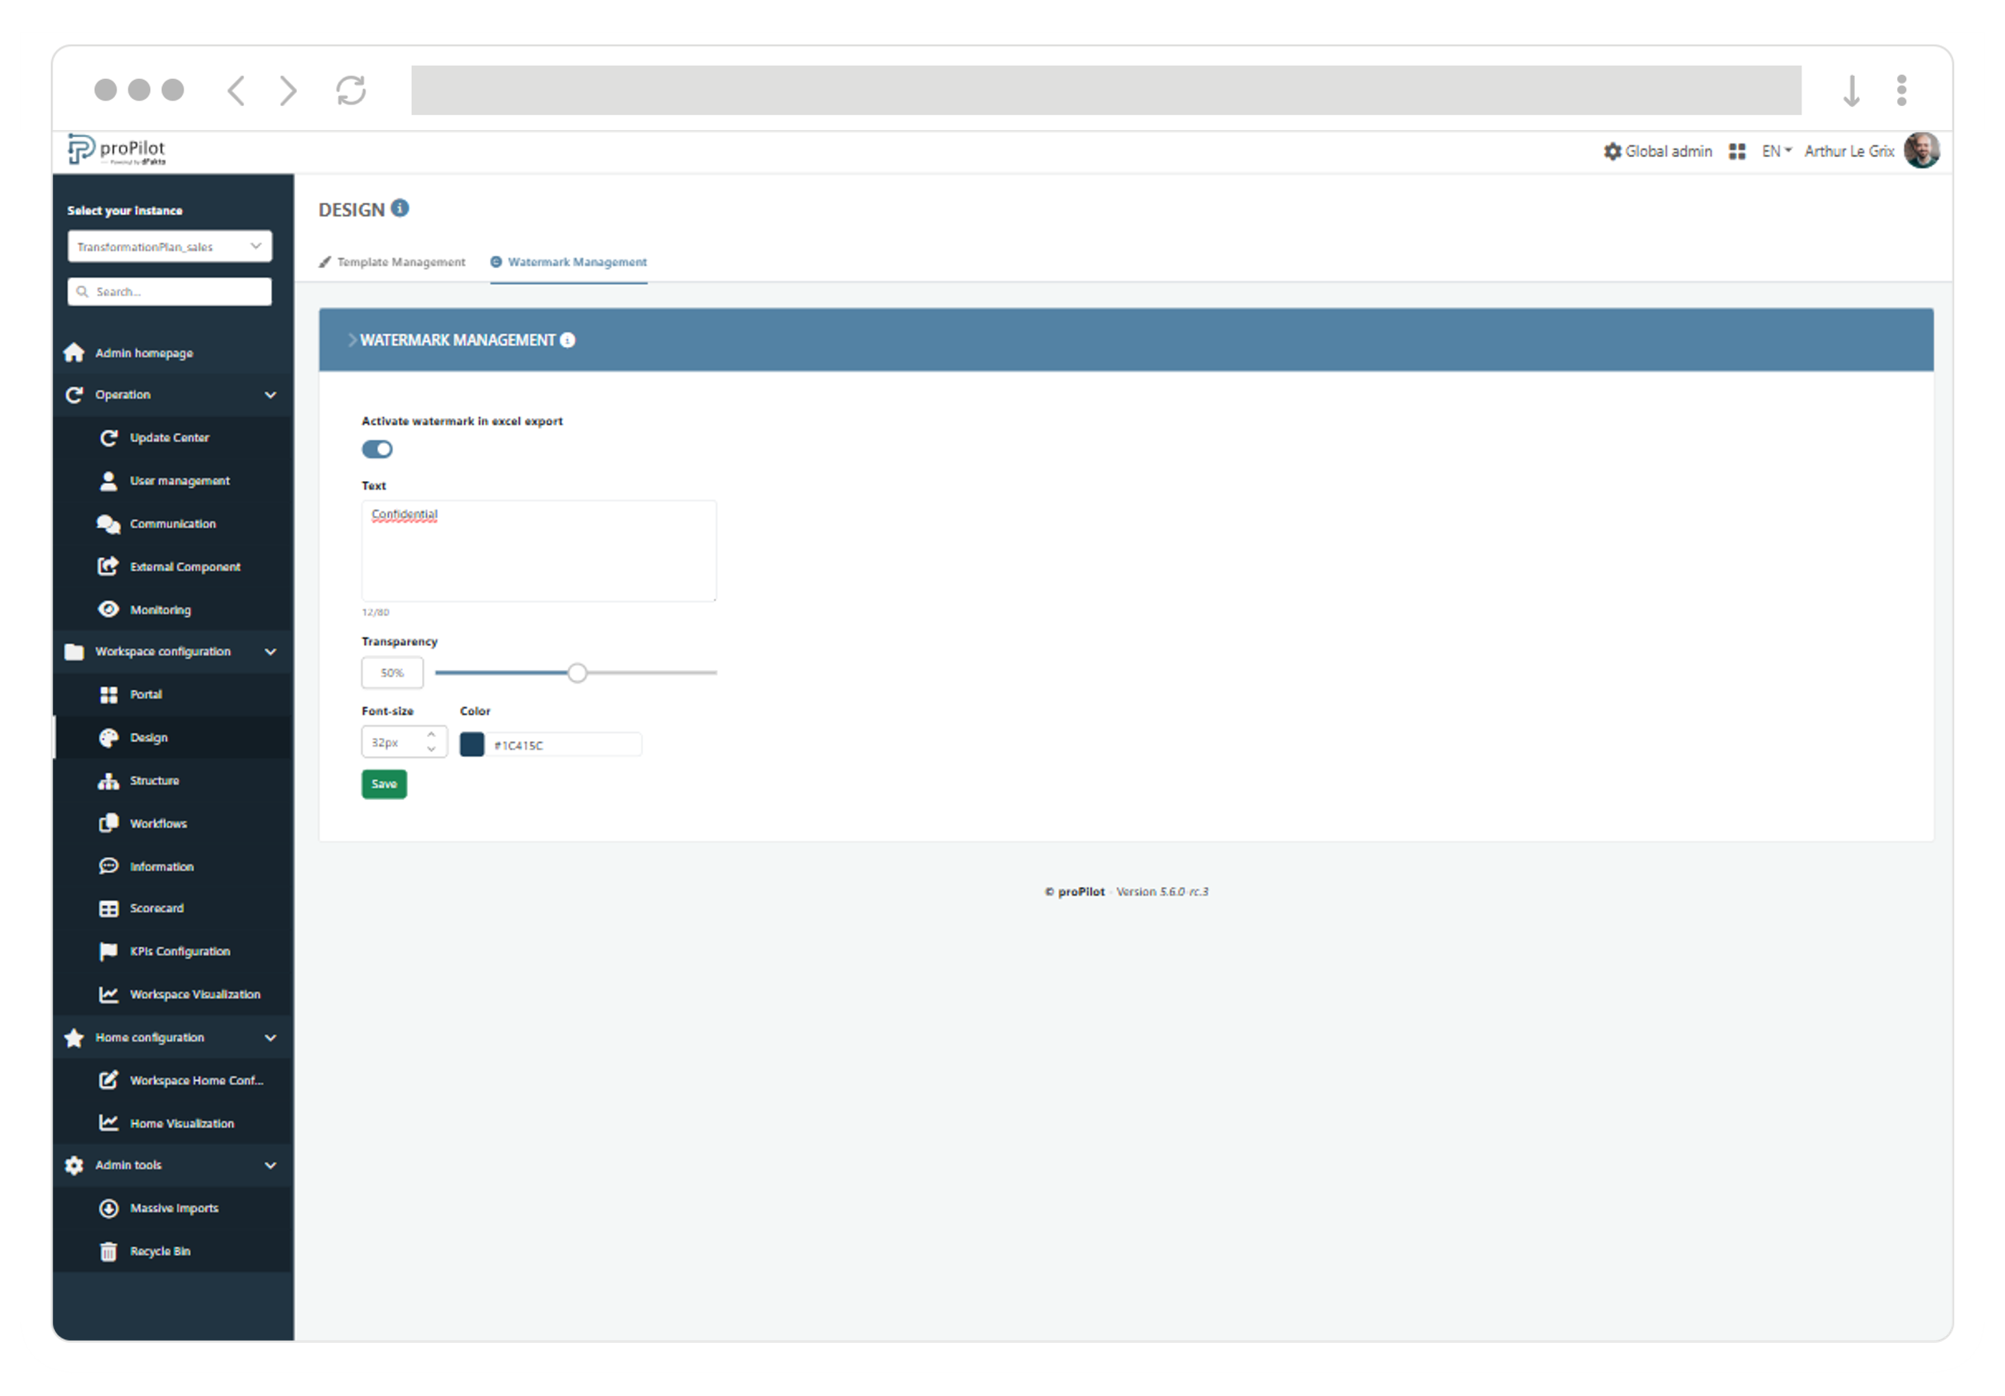Click the Update Center refresh icon
The height and width of the screenshot is (1396, 2005).
click(x=109, y=437)
